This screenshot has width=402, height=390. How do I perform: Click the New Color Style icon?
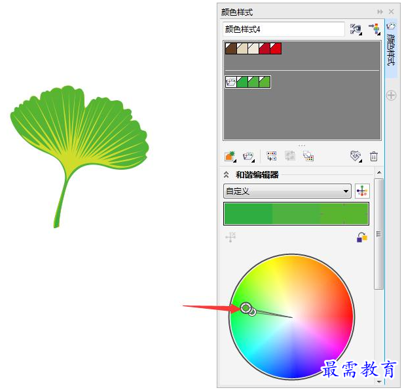pyautogui.click(x=230, y=157)
